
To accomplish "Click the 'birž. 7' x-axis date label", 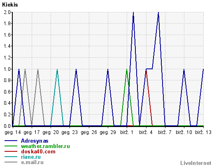I will 165,132.
